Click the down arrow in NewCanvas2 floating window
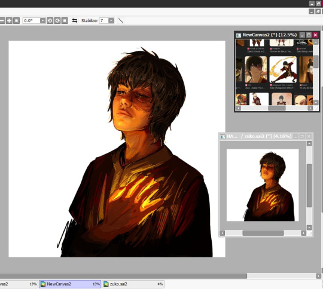The height and width of the screenshot is (289, 323). point(316,102)
